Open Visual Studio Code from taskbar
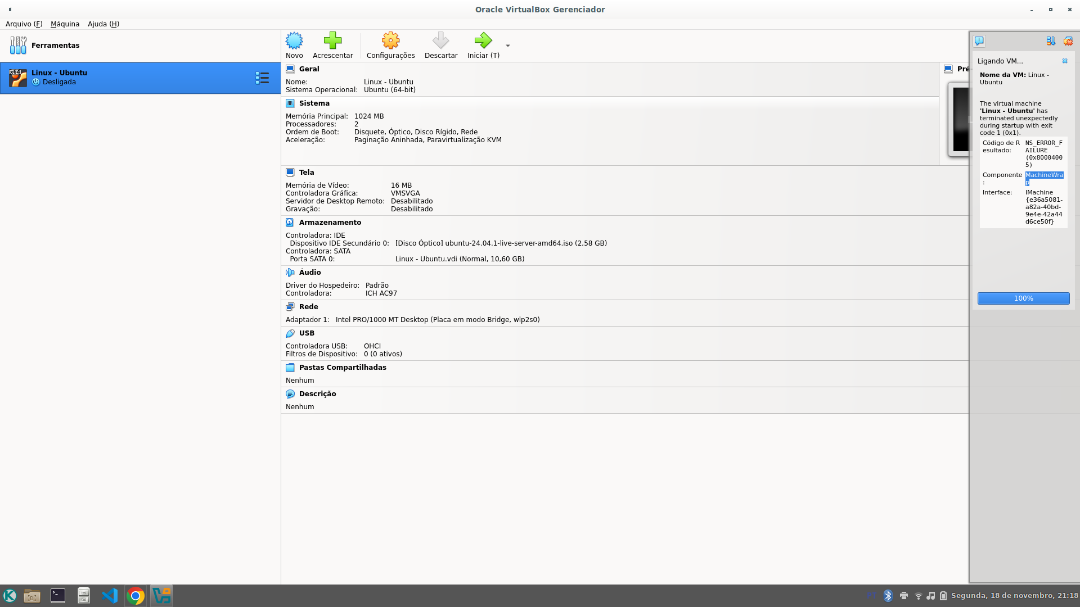The image size is (1080, 607). [110, 596]
